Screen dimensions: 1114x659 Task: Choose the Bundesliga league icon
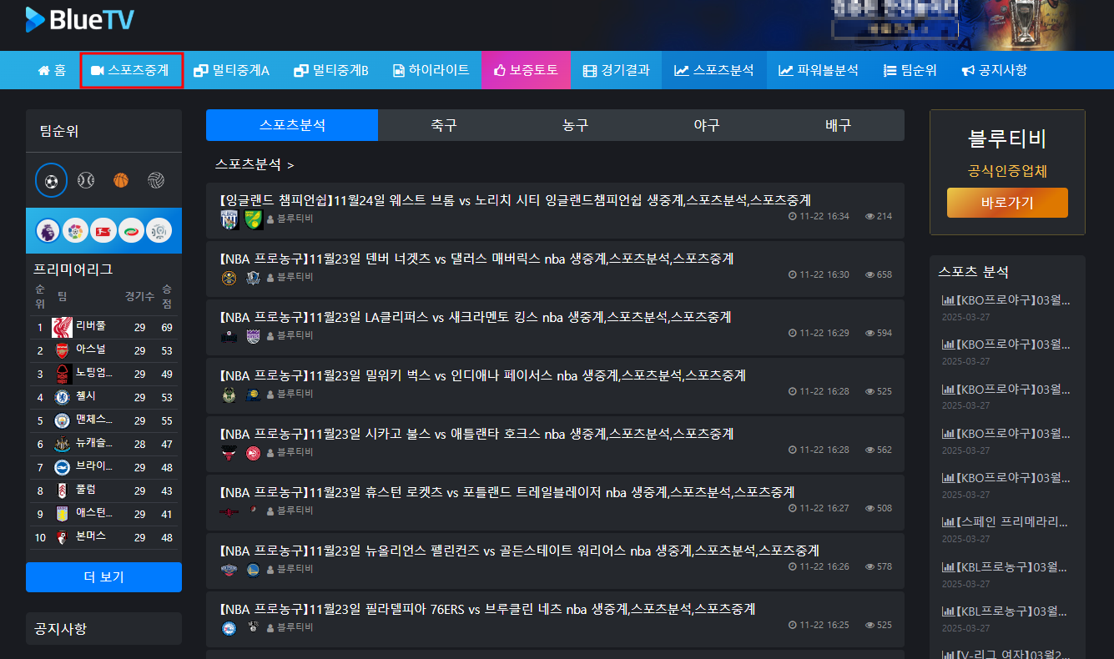point(103,231)
